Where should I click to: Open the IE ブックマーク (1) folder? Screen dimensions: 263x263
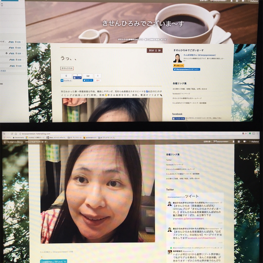click(106, 138)
